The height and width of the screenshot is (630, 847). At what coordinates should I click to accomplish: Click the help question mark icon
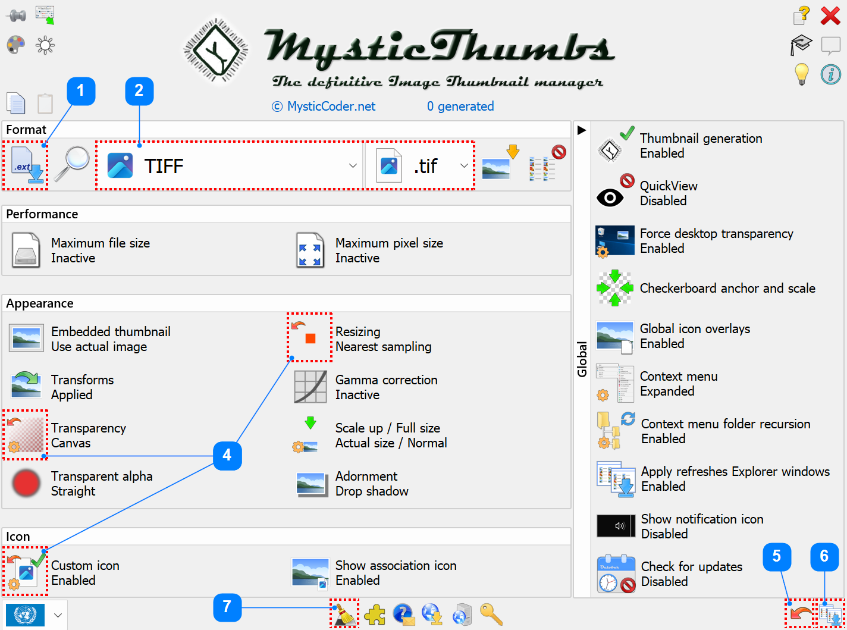802,15
